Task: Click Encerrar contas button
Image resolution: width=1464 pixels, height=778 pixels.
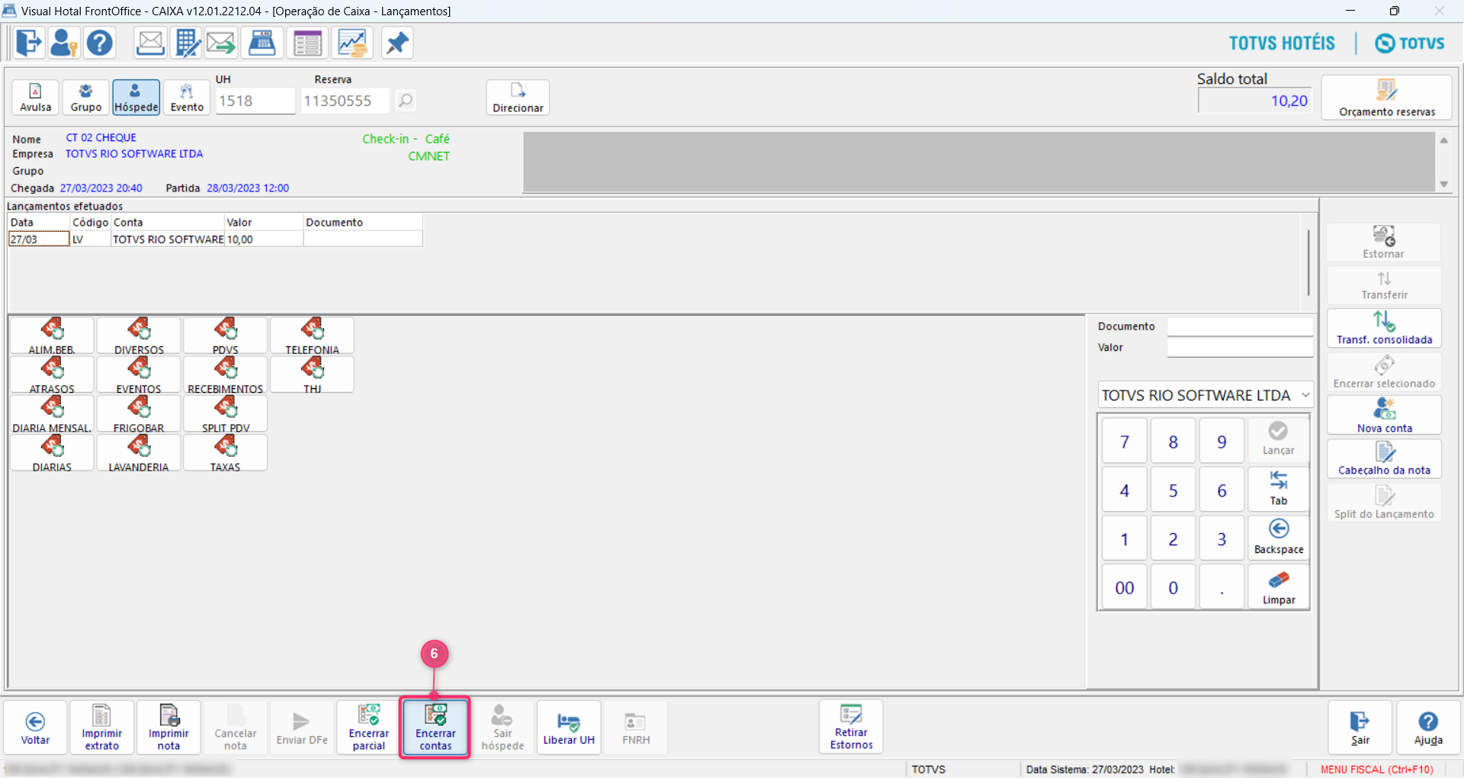Action: [x=435, y=728]
